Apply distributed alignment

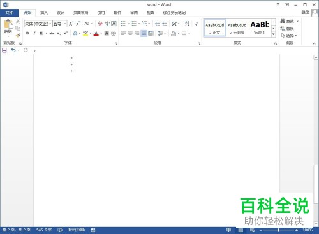point(151,33)
